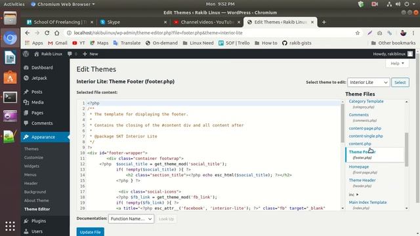The image size is (420, 236).
Task: Open the YT bookmark
Action: (x=79, y=43)
